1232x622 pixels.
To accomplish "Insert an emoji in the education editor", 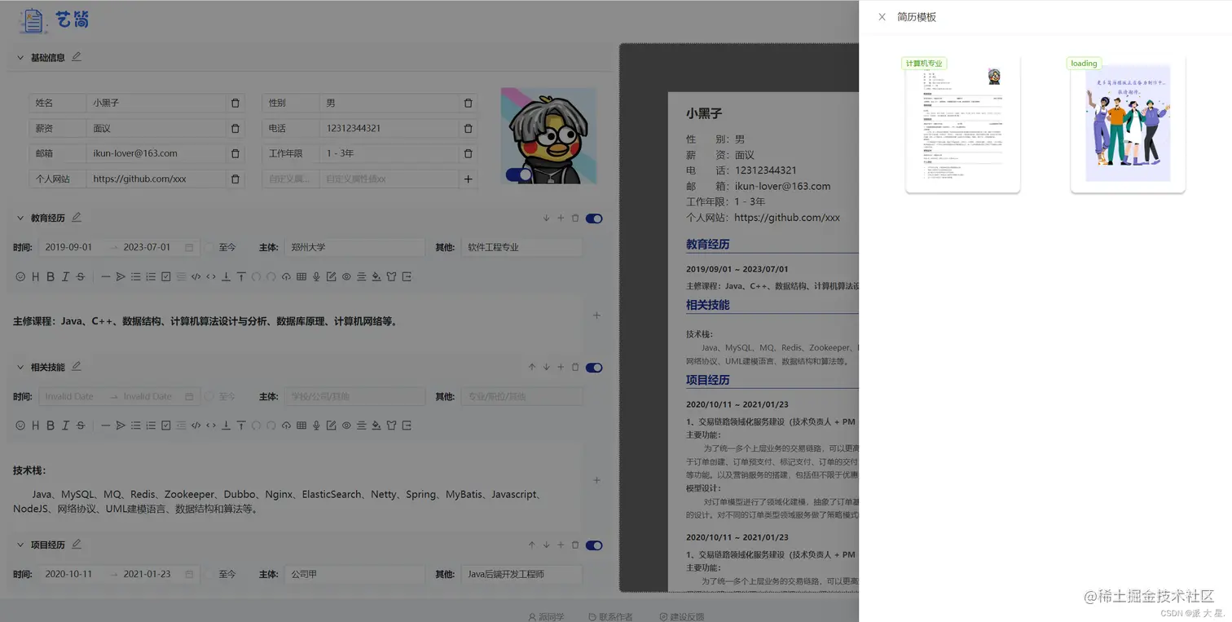I will (x=20, y=276).
